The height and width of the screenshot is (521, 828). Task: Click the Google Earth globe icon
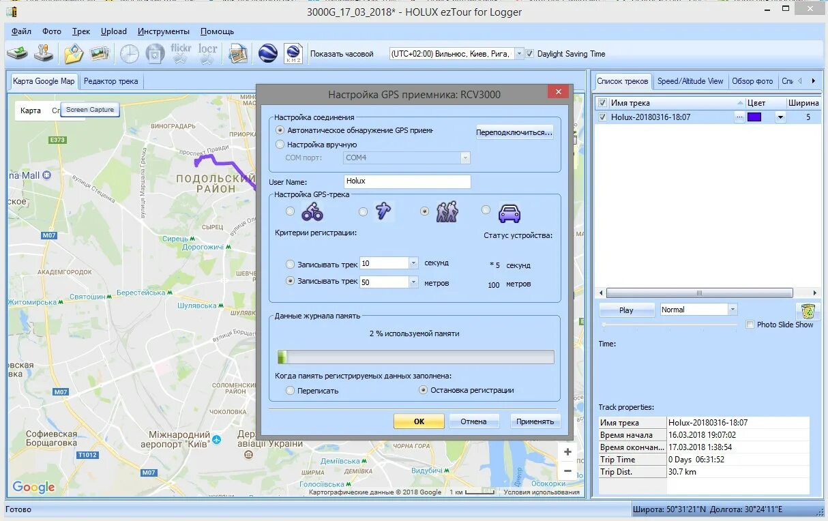(267, 53)
